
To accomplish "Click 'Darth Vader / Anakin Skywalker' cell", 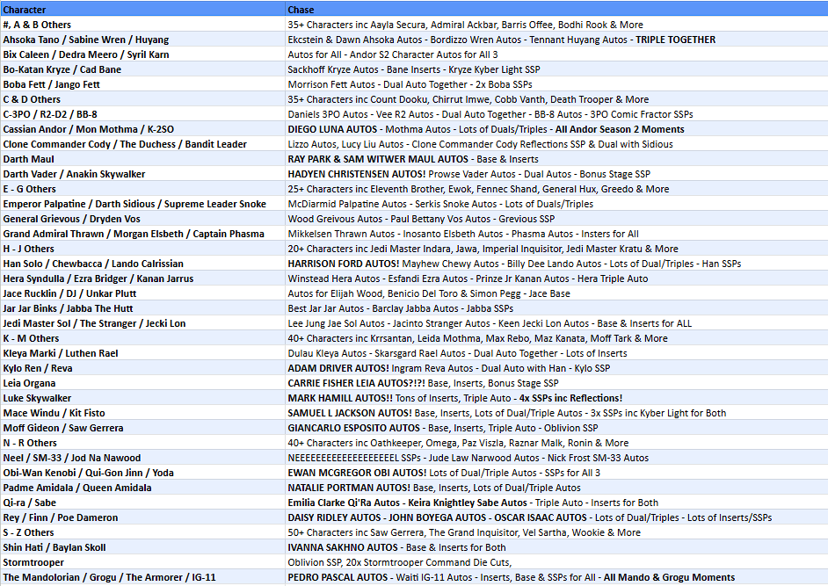I will coord(142,174).
